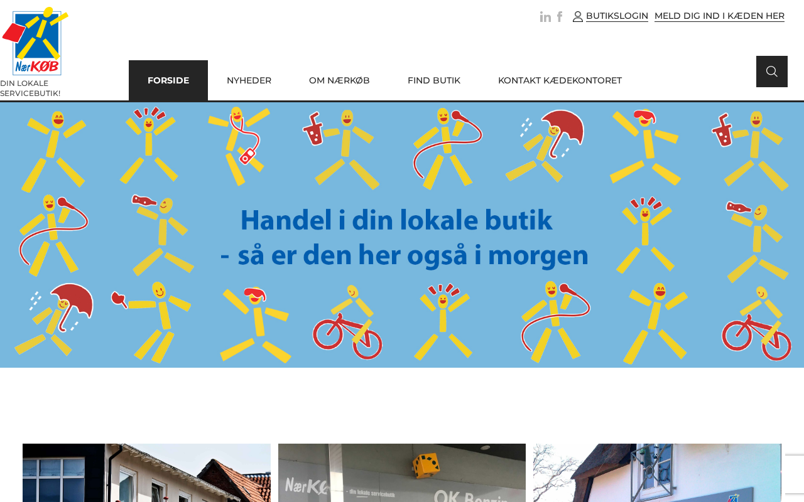Viewport: 804px width, 502px height.
Task: Navigate to Find Butik
Action: pyautogui.click(x=434, y=80)
